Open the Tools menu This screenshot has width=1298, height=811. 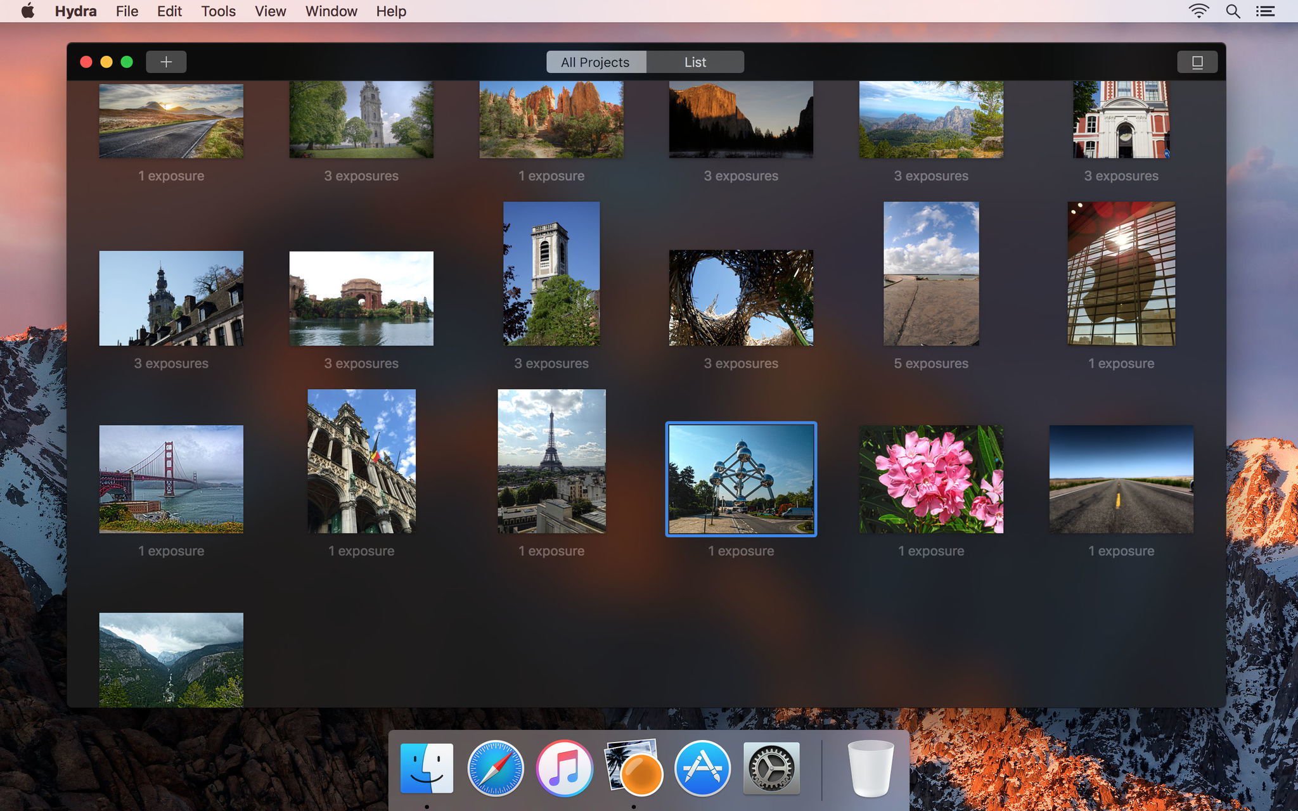tap(218, 11)
